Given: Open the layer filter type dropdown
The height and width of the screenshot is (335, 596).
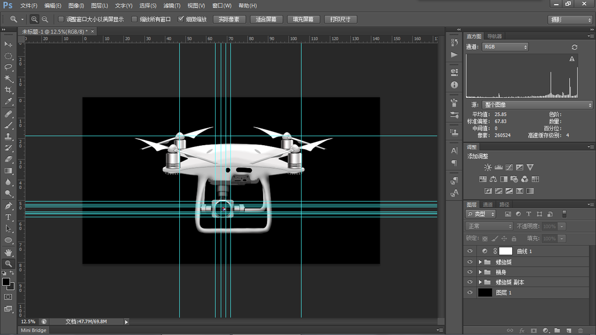Looking at the screenshot, I should (x=481, y=214).
